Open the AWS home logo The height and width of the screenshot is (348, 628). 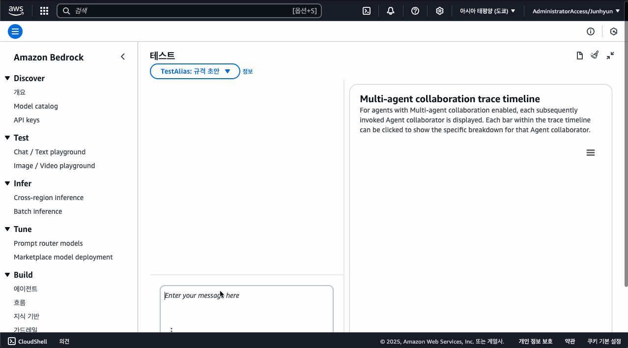click(x=16, y=10)
